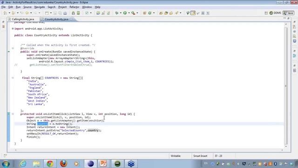This screenshot has height=168, width=298.
Task: Click the "South Africa" string in code
Action: coord(38,94)
